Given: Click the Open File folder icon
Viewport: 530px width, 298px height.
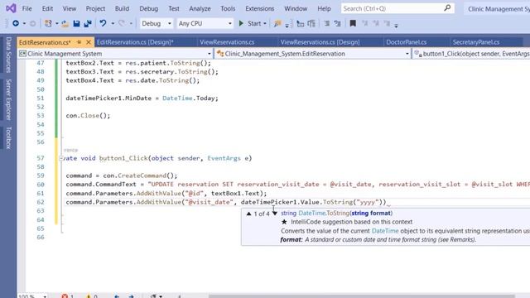Looking at the screenshot, I should (x=65, y=23).
